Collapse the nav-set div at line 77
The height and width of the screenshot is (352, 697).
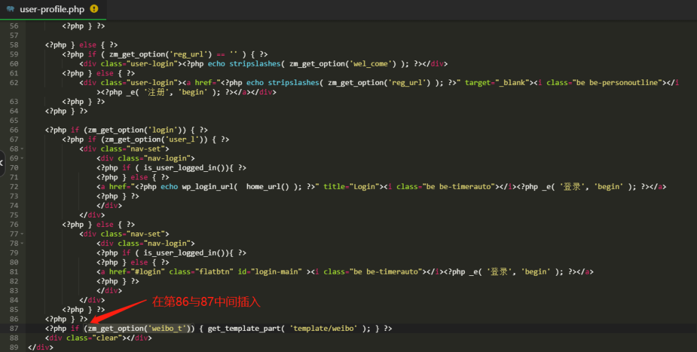tap(22, 234)
